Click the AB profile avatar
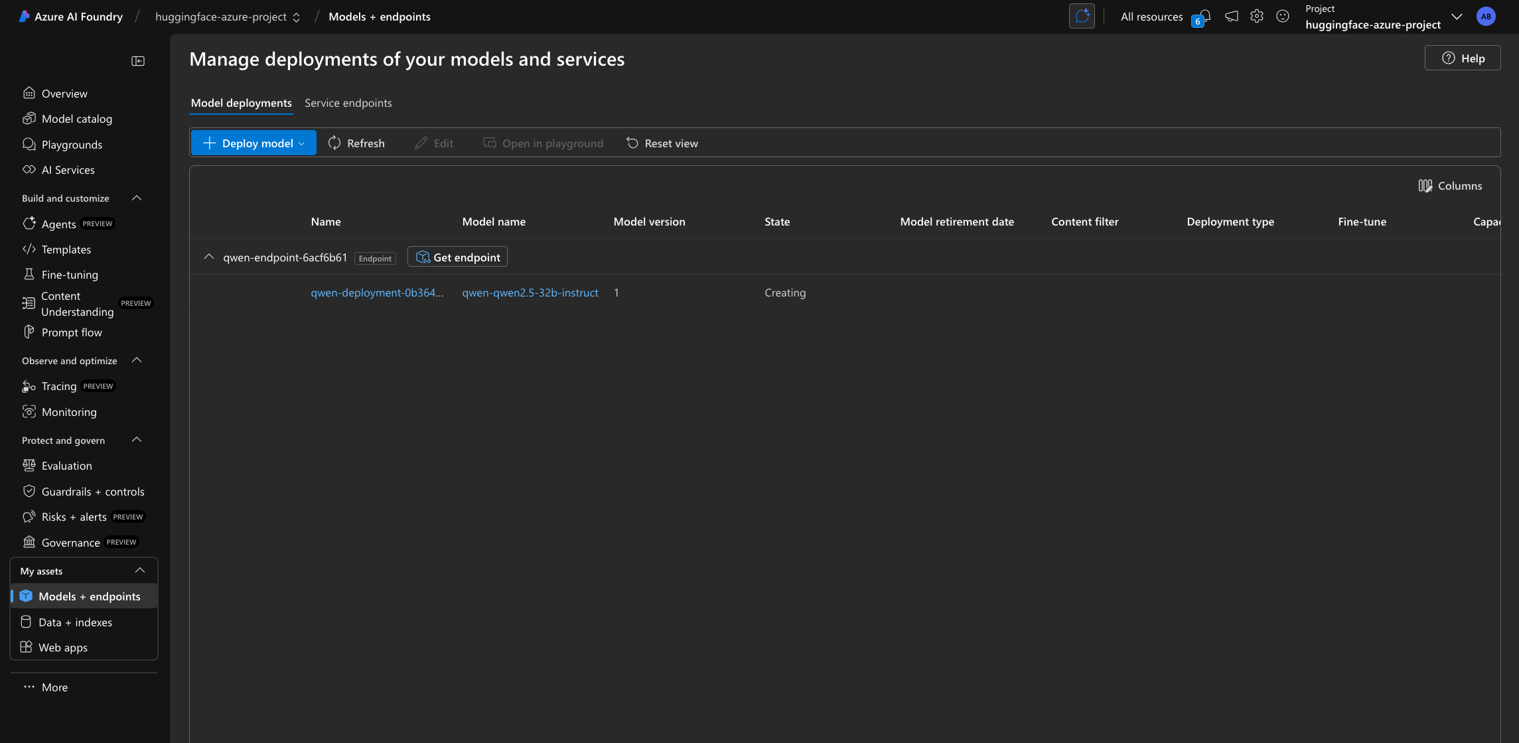This screenshot has width=1519, height=743. tap(1486, 16)
